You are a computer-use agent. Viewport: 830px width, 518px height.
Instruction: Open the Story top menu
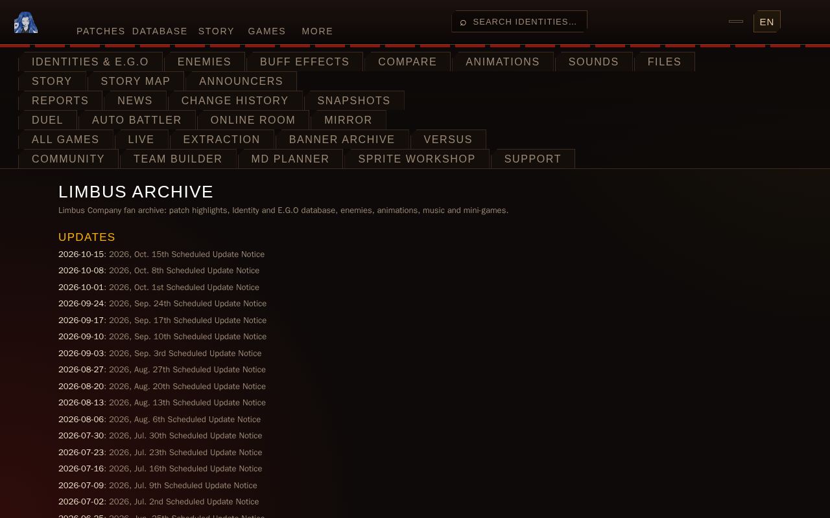coord(216,31)
